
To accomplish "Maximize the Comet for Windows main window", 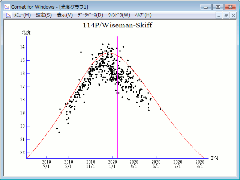I will (217, 7).
